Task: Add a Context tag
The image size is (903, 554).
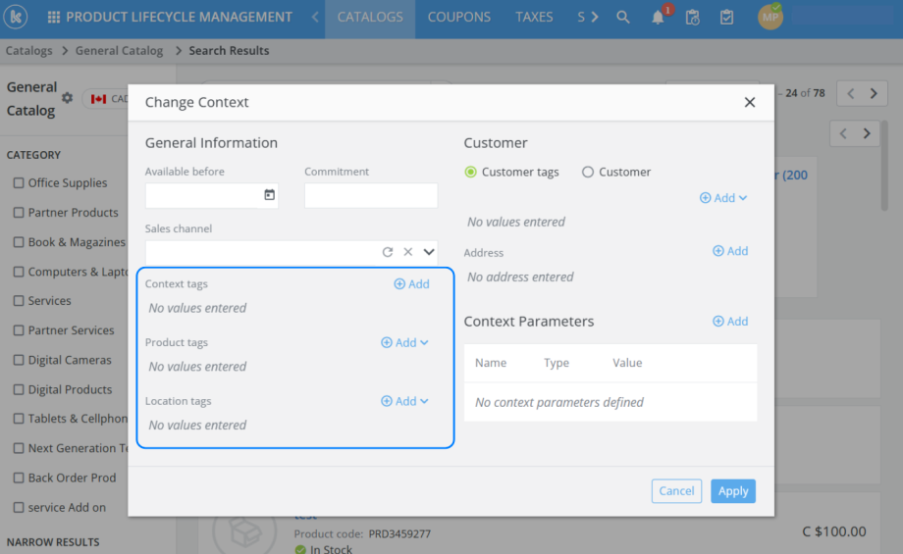Action: pyautogui.click(x=412, y=284)
